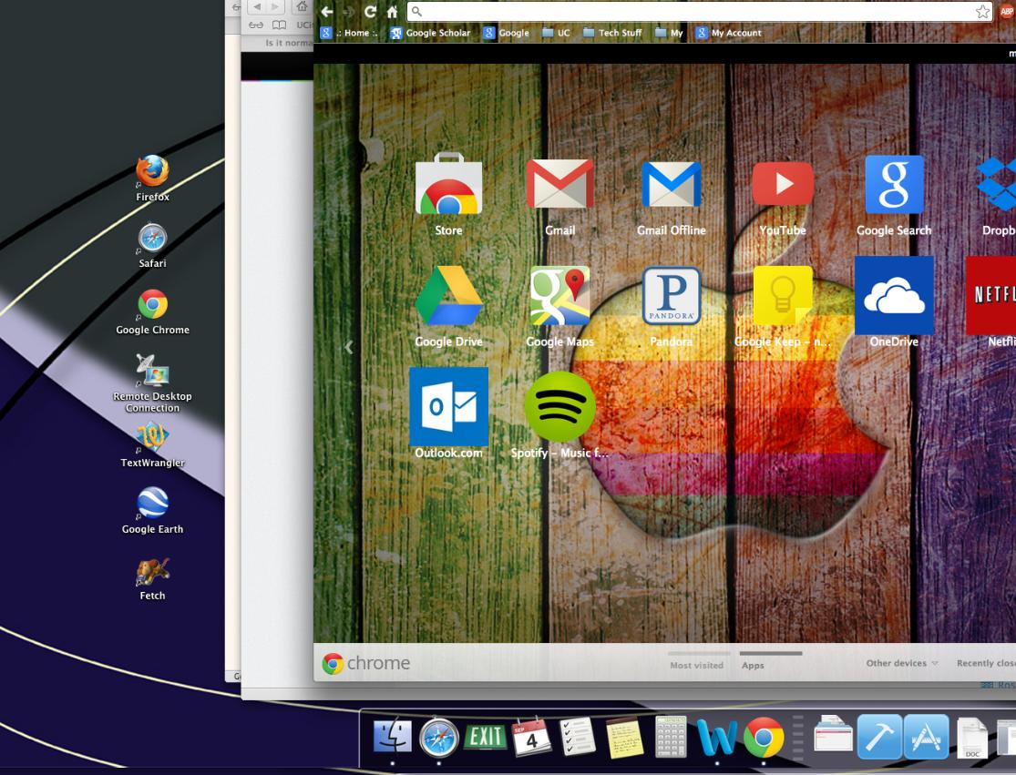Go to previous new tab page arrow
This screenshot has width=1016, height=775.
(349, 347)
